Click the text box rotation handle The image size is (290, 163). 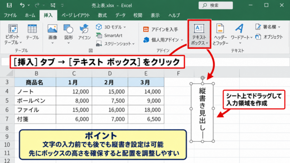203,78
